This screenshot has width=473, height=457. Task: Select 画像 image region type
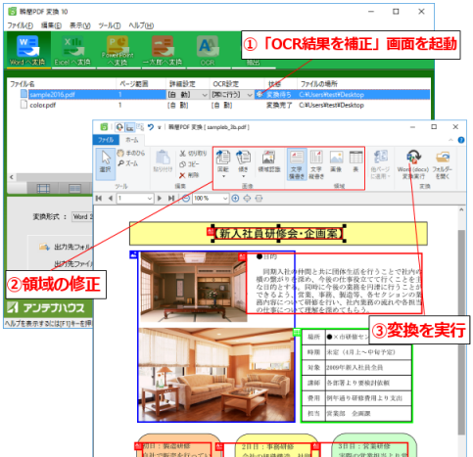click(x=336, y=161)
